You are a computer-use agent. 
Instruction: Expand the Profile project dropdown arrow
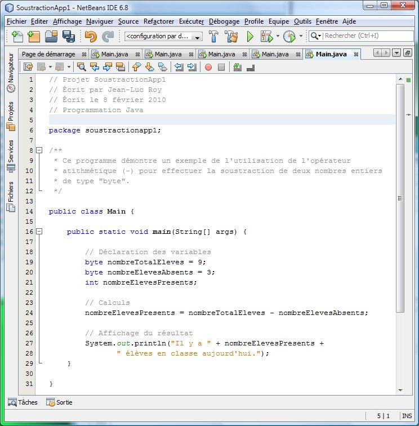pyautogui.click(x=301, y=36)
